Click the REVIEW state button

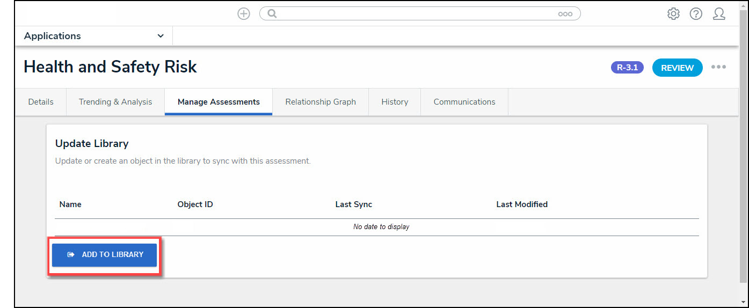[677, 68]
